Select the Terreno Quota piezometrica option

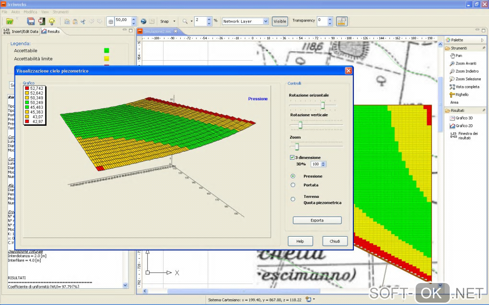[293, 199]
